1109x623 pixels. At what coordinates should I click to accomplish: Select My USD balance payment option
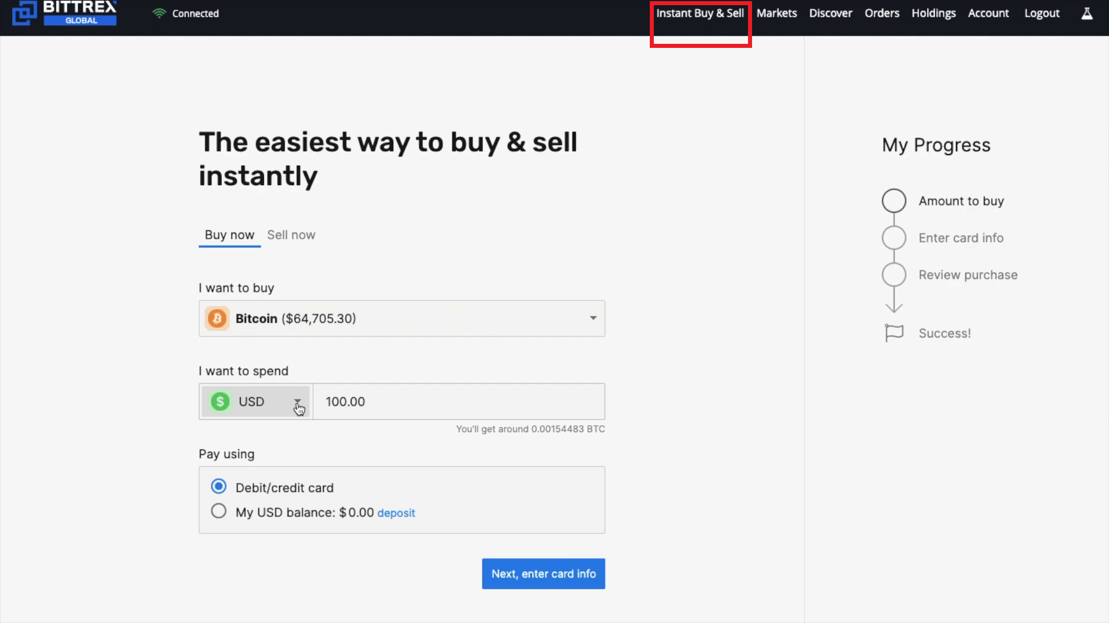coord(218,512)
